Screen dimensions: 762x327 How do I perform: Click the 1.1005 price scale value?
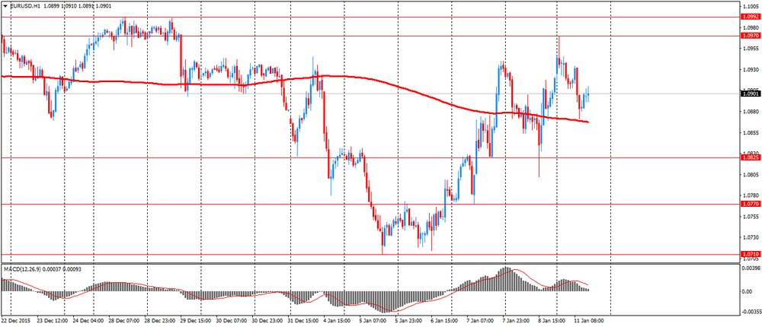pos(749,7)
